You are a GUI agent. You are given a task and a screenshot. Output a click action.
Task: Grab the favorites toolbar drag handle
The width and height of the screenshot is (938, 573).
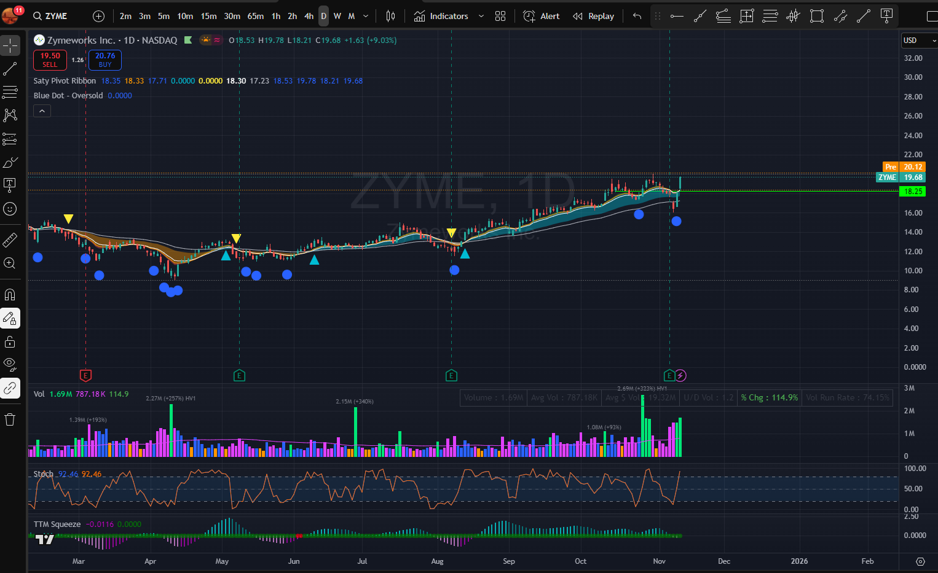tap(658, 16)
